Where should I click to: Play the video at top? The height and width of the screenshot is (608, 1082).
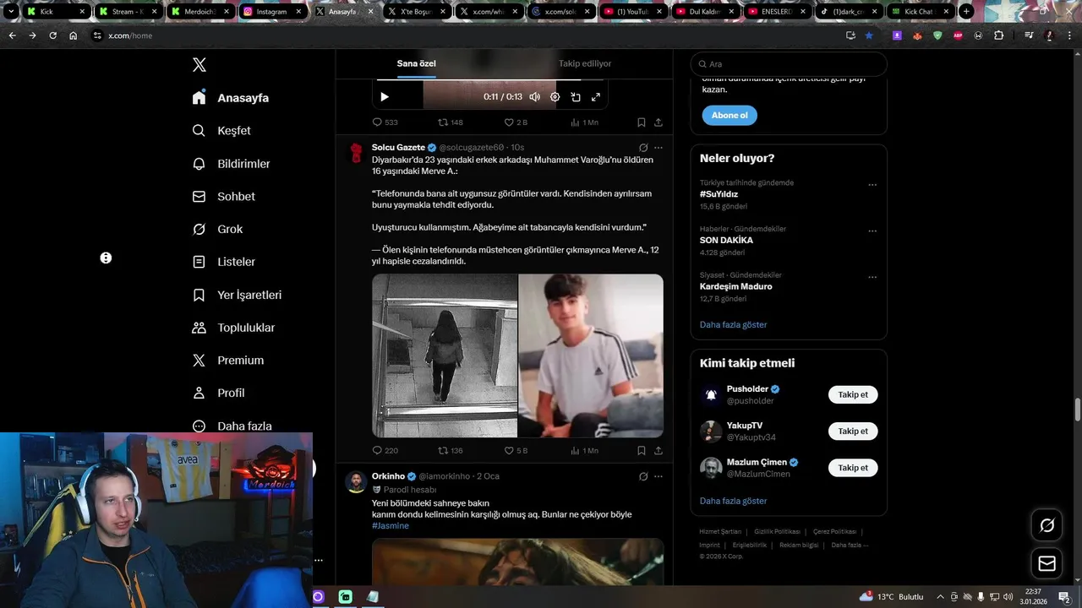point(385,97)
